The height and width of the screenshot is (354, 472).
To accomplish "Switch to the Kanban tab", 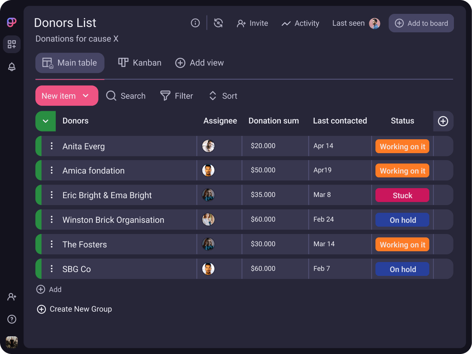I will (x=139, y=62).
